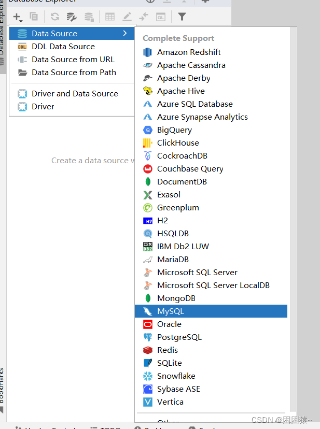Select Azure Synapse Analytics

pos(211,117)
